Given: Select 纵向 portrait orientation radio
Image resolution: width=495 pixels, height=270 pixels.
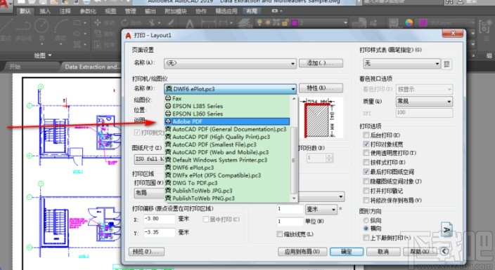Looking at the screenshot, I should [366, 220].
